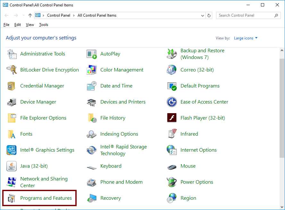The height and width of the screenshot is (210, 285).
Task: Open Date and Time settings
Action: click(116, 86)
